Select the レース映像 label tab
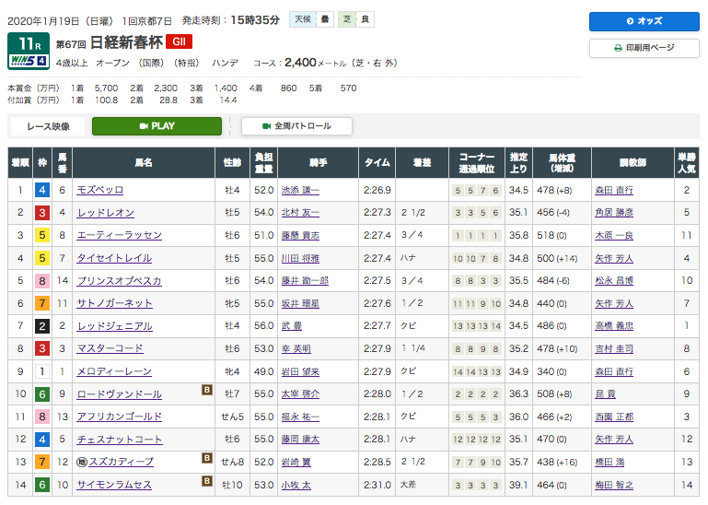 pos(48,126)
